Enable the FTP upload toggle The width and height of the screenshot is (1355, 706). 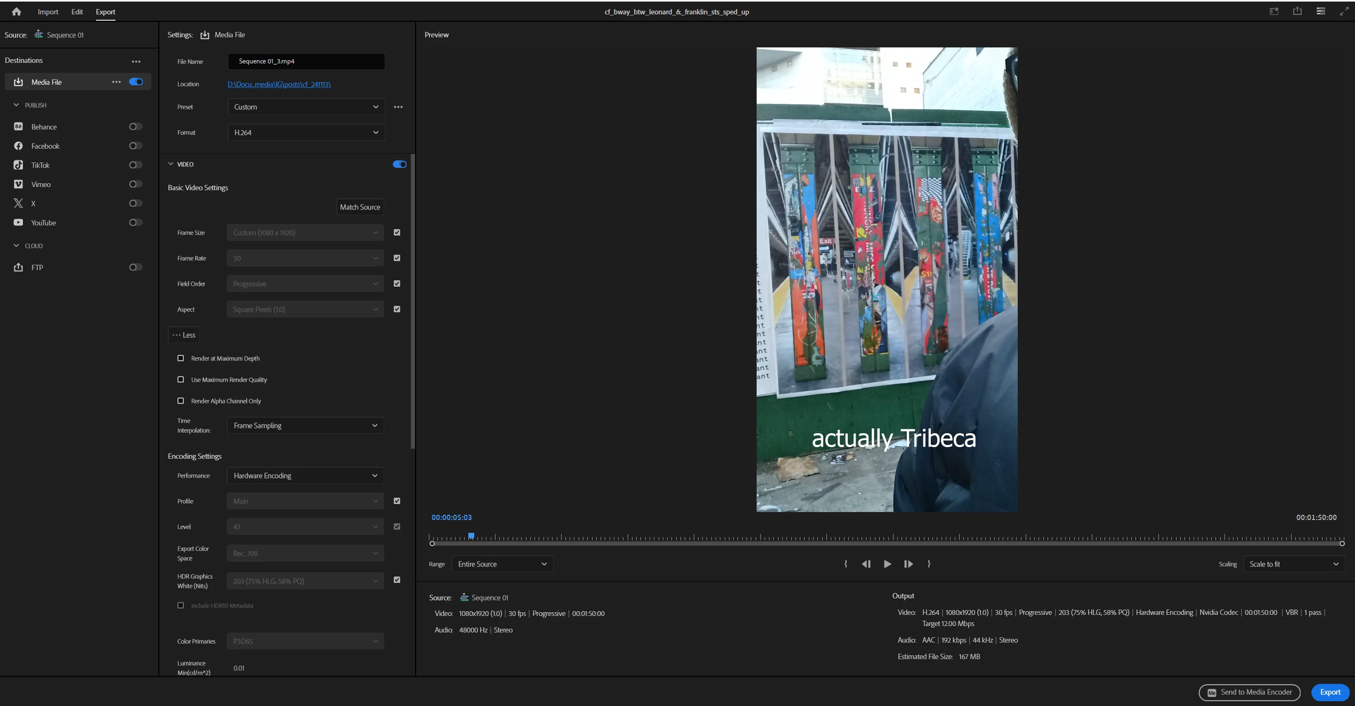click(136, 267)
